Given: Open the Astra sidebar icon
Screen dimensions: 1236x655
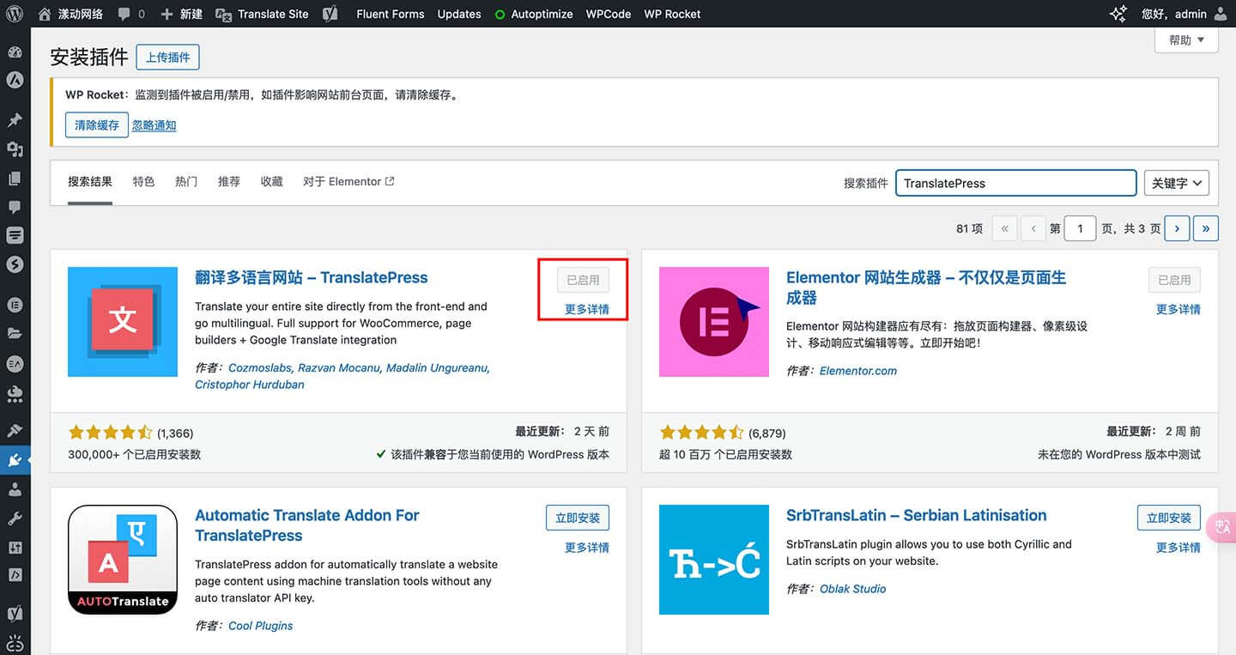Looking at the screenshot, I should (15, 80).
